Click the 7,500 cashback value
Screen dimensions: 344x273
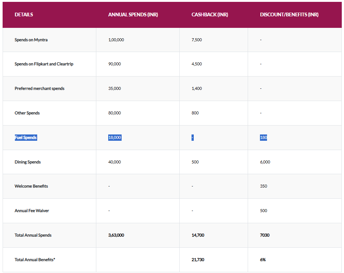pyautogui.click(x=197, y=40)
